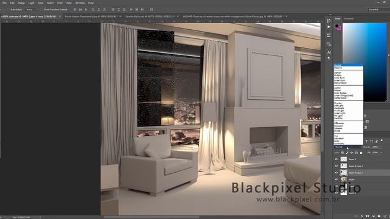Click the new adjustment layer icon
This screenshot has height=219, width=390.
point(373,217)
